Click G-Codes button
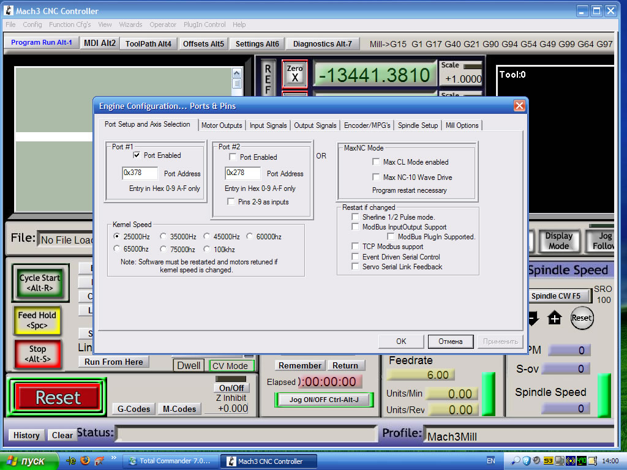Screen dimensions: 627x470 133,409
